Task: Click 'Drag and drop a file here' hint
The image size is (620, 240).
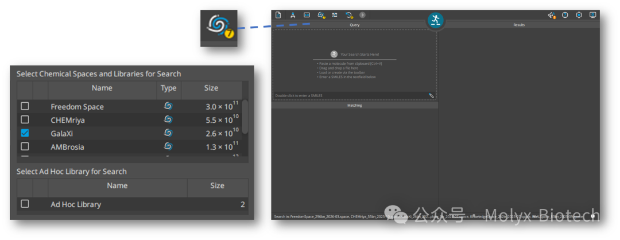Action: point(338,68)
